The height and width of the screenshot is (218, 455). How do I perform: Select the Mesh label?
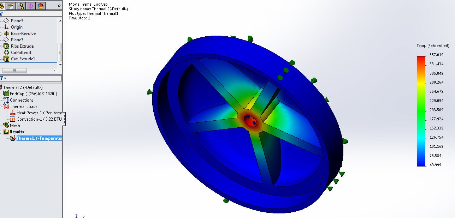15,126
